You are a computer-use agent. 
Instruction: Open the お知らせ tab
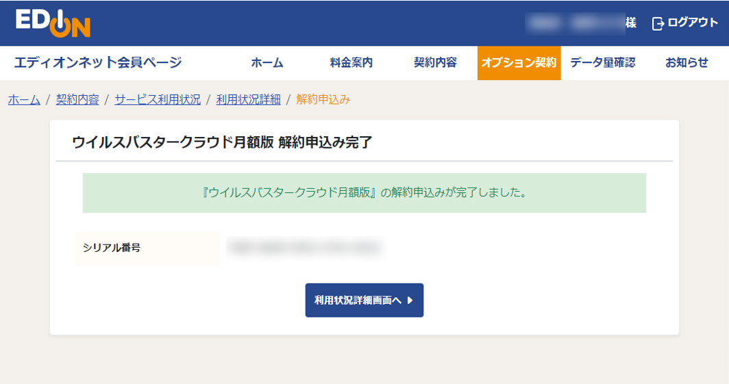(x=687, y=63)
